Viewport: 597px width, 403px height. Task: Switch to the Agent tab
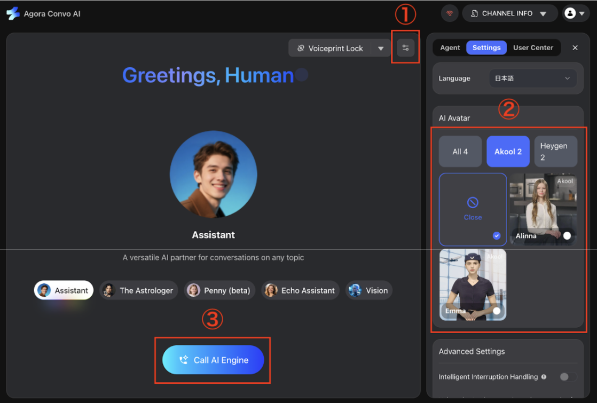click(x=450, y=48)
